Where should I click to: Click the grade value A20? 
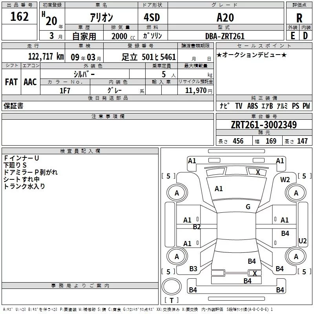click(x=225, y=17)
